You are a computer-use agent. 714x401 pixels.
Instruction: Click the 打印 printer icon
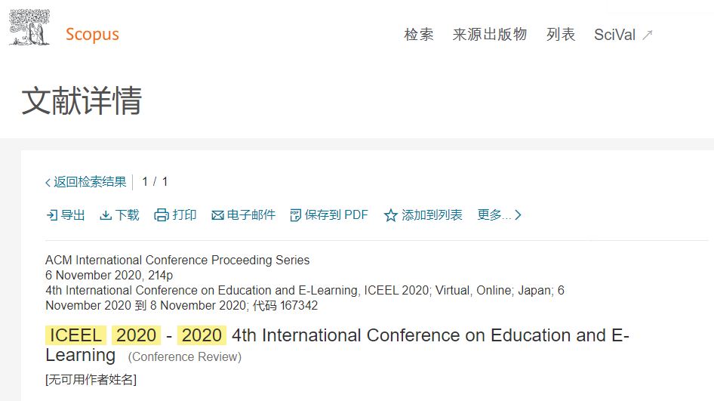[x=162, y=215]
